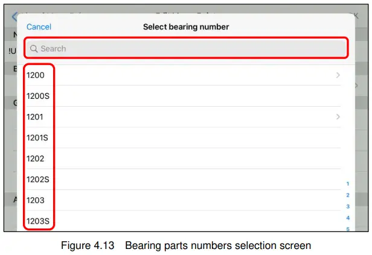This screenshot has width=372, height=255.
Task: Click the chevron on the background panel's right edge
Action: 356,86
